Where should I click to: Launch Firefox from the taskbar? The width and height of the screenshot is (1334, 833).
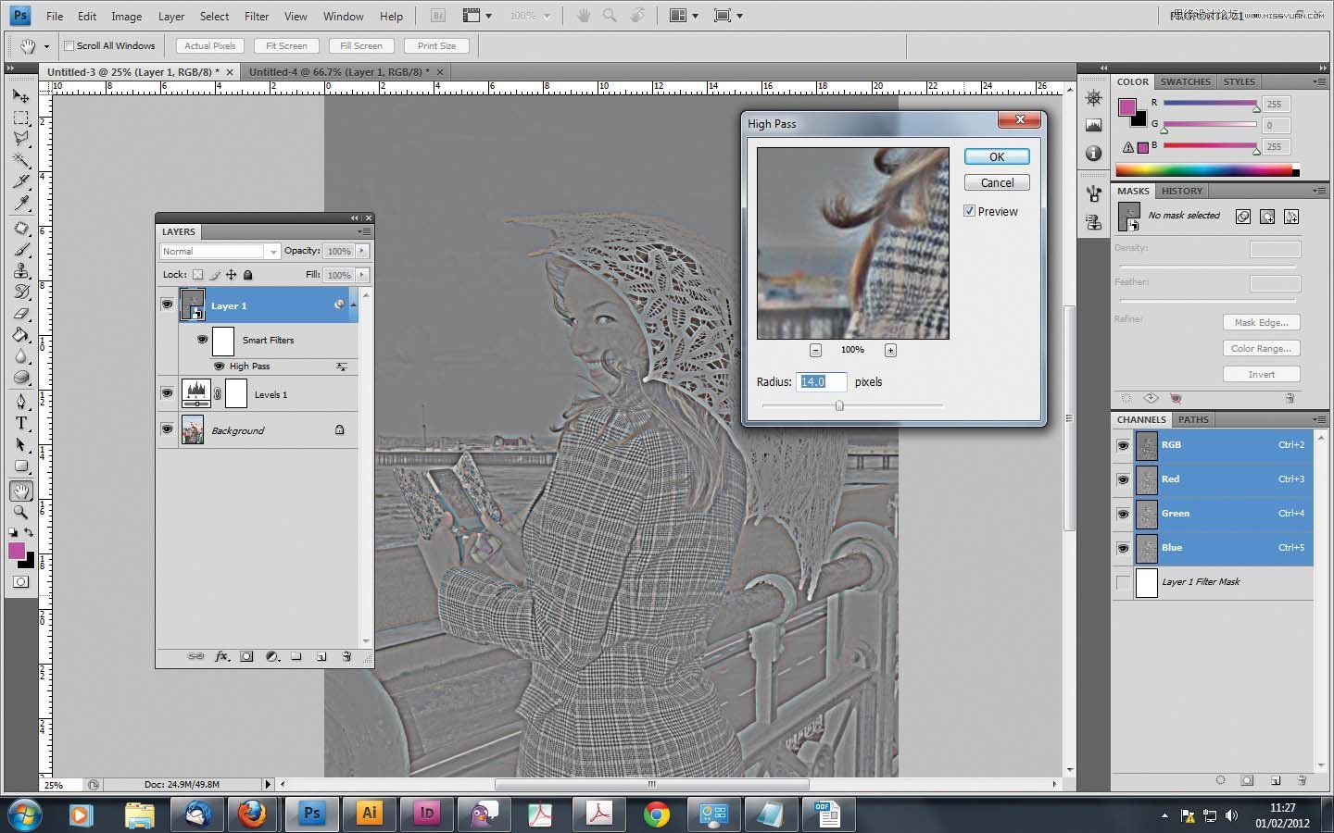[252, 814]
